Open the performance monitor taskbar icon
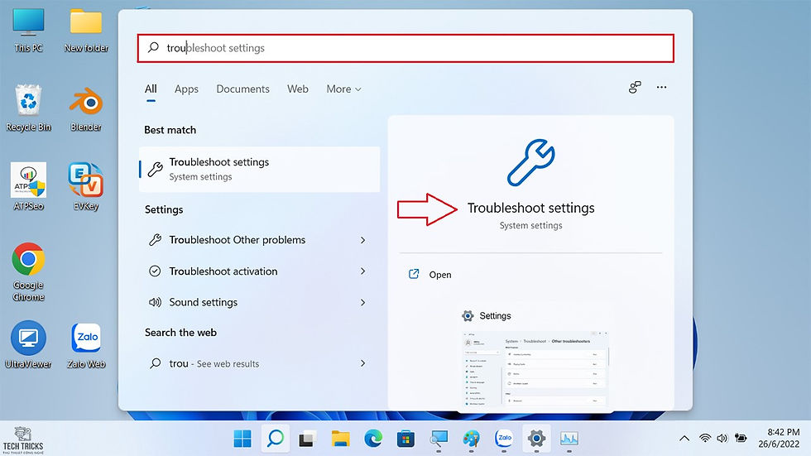 (569, 439)
